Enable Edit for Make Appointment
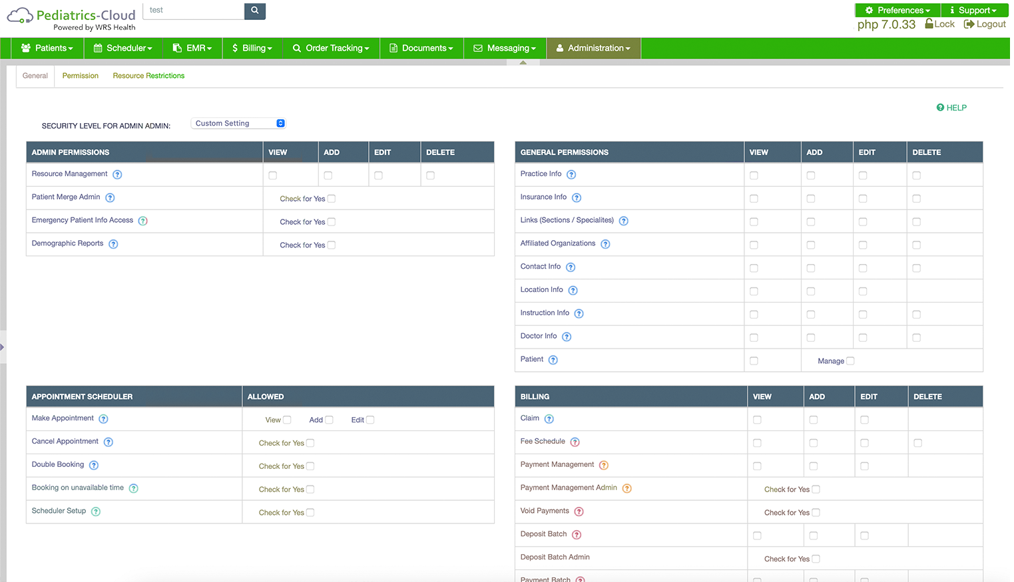 [371, 420]
